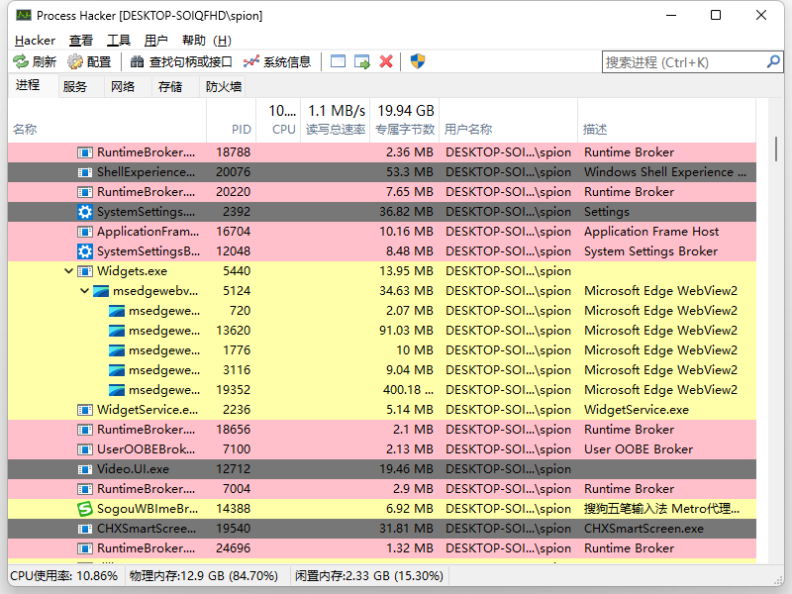792x594 pixels.
Task: Click the blue UAC shield icon
Action: click(417, 60)
